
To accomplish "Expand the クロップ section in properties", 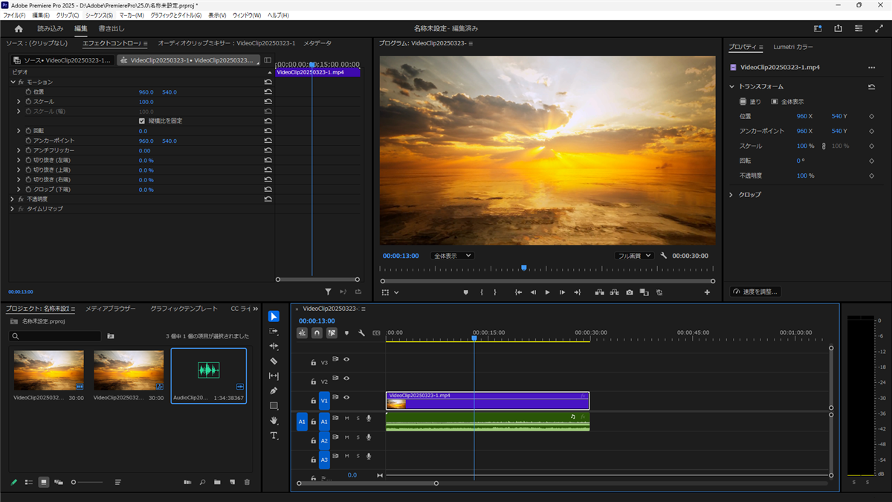I will (732, 194).
